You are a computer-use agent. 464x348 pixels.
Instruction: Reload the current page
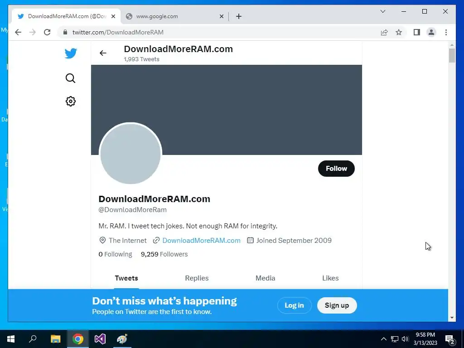tap(47, 32)
